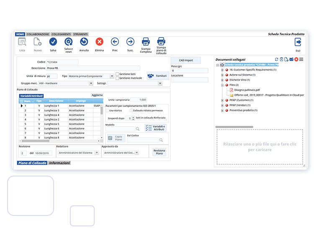This screenshot has width=314, height=241.
Task: Click the file drop area Rilasciare uno o più file
Action: (x=260, y=147)
